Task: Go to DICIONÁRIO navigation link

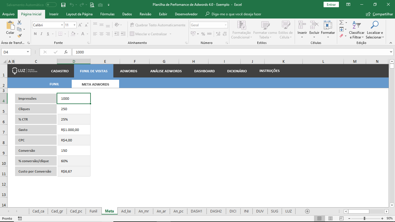Action: 237,71
